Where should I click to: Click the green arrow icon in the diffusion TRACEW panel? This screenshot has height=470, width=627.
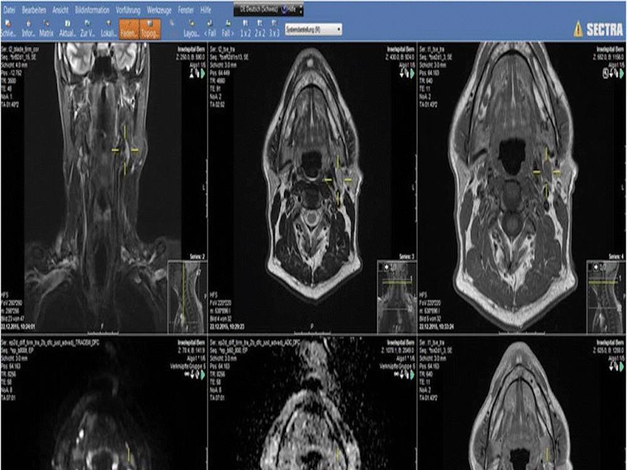[x=203, y=375]
